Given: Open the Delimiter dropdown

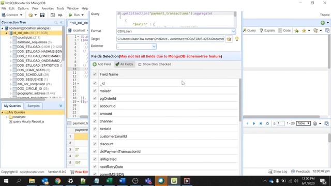Looking at the screenshot, I should [154, 47].
